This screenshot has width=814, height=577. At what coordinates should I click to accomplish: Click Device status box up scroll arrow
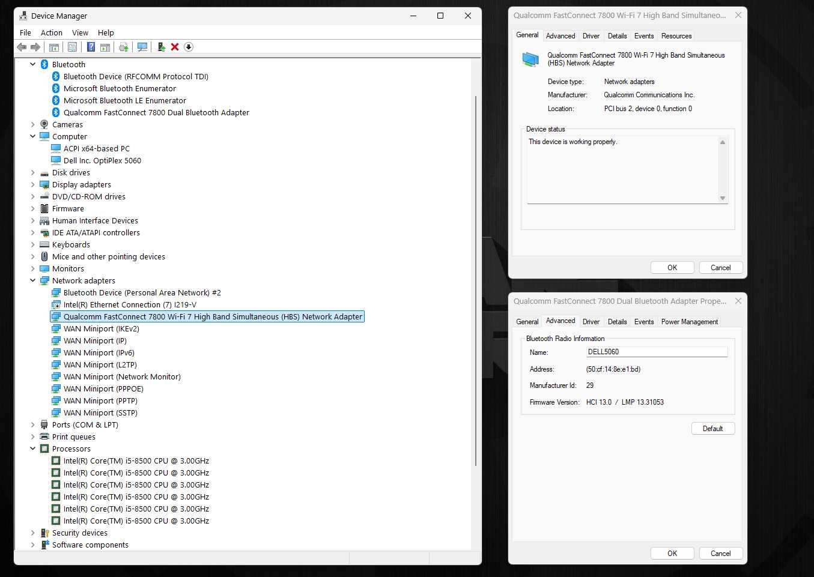point(723,142)
